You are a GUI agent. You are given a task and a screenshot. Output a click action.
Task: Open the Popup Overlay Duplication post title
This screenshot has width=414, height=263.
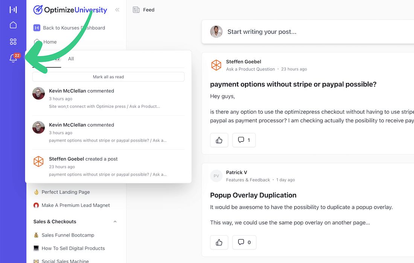coord(253,195)
